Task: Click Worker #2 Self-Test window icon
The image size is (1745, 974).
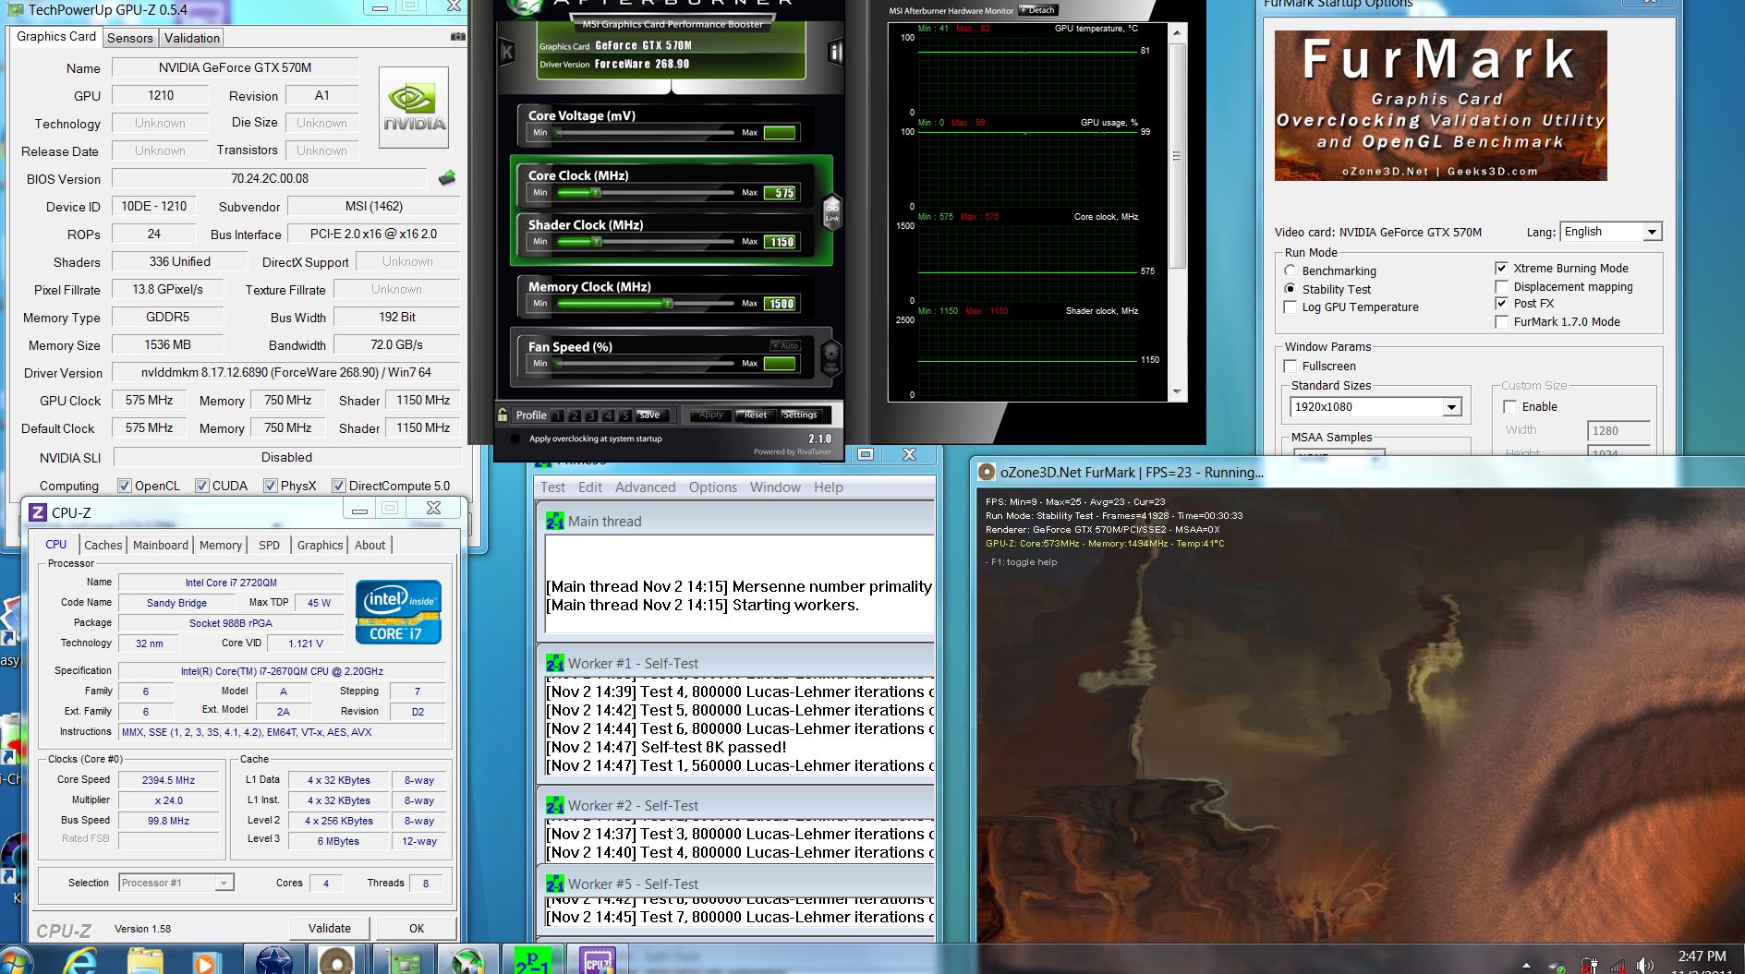Action: click(x=554, y=806)
